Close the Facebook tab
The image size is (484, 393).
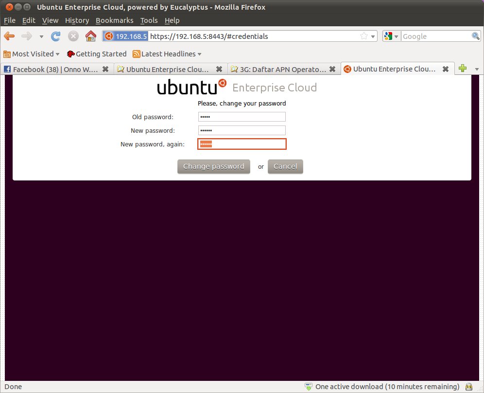click(x=106, y=69)
